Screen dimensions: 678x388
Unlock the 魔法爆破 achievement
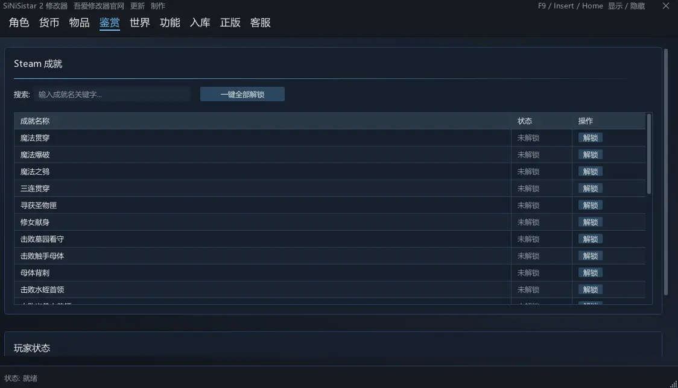tap(590, 155)
